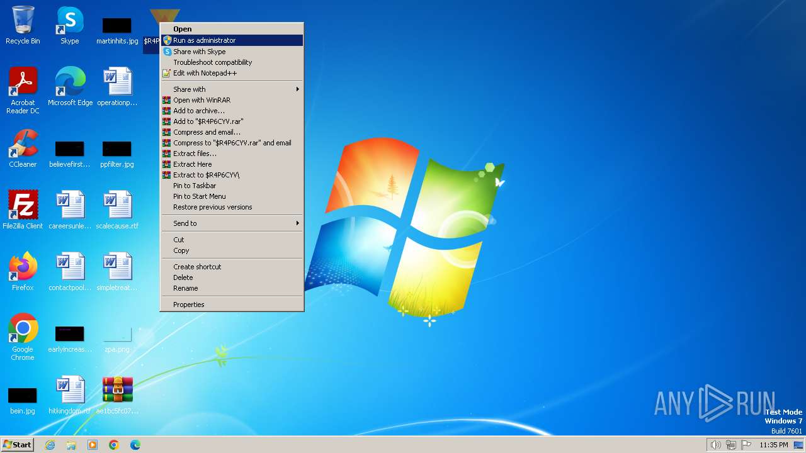Select the careersunle... Word document

pyautogui.click(x=70, y=210)
